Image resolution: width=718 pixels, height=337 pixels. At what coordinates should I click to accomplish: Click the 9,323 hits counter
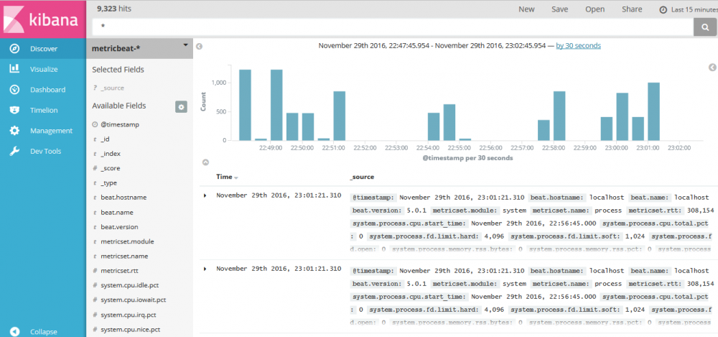point(113,9)
